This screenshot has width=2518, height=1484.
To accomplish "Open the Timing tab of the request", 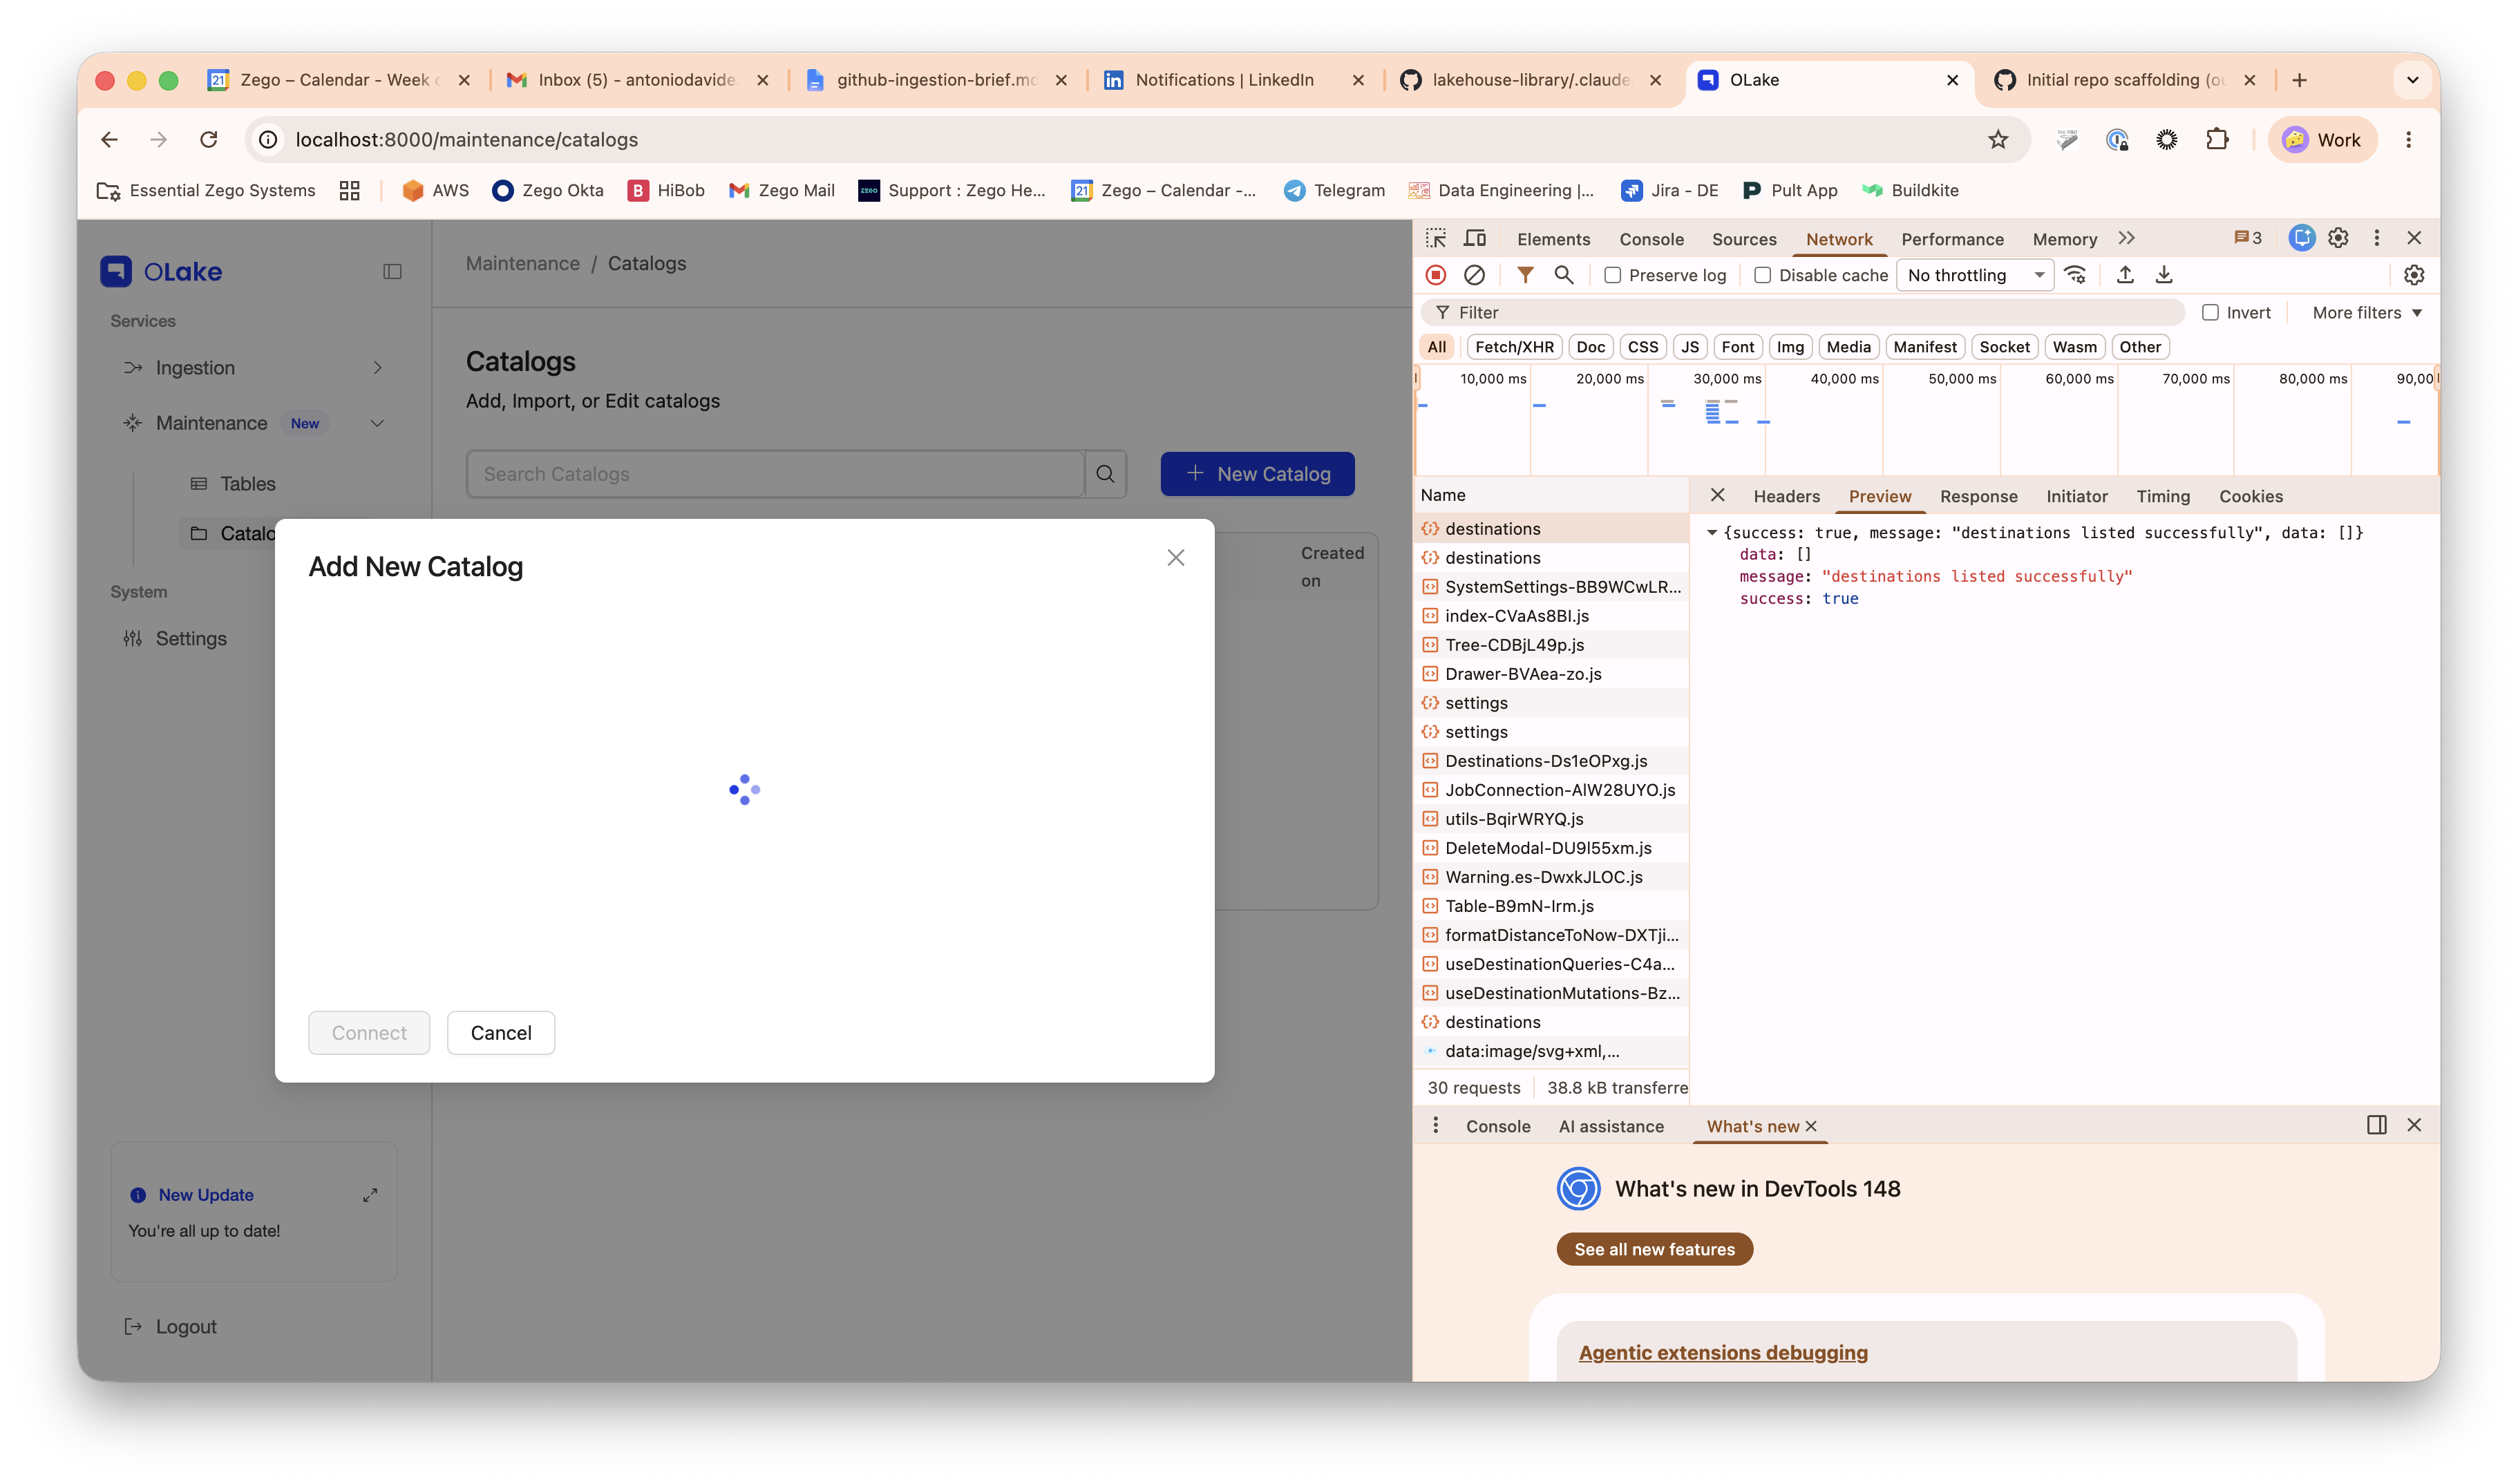I will point(2163,496).
